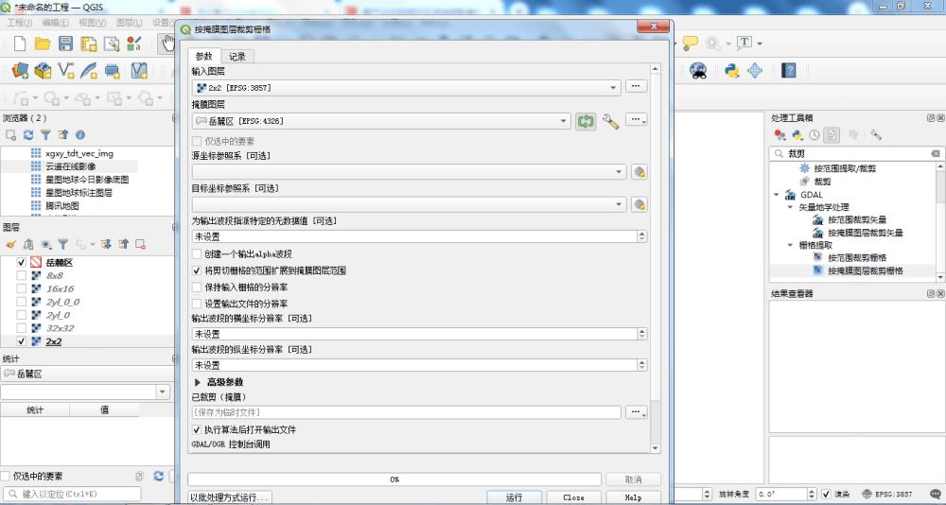Viewport: 946px width, 505px height.
Task: Click the help book icon in toolbar
Action: (x=788, y=70)
